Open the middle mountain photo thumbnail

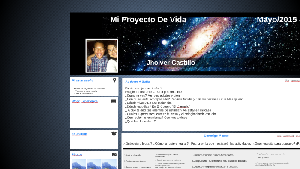(x=94, y=164)
